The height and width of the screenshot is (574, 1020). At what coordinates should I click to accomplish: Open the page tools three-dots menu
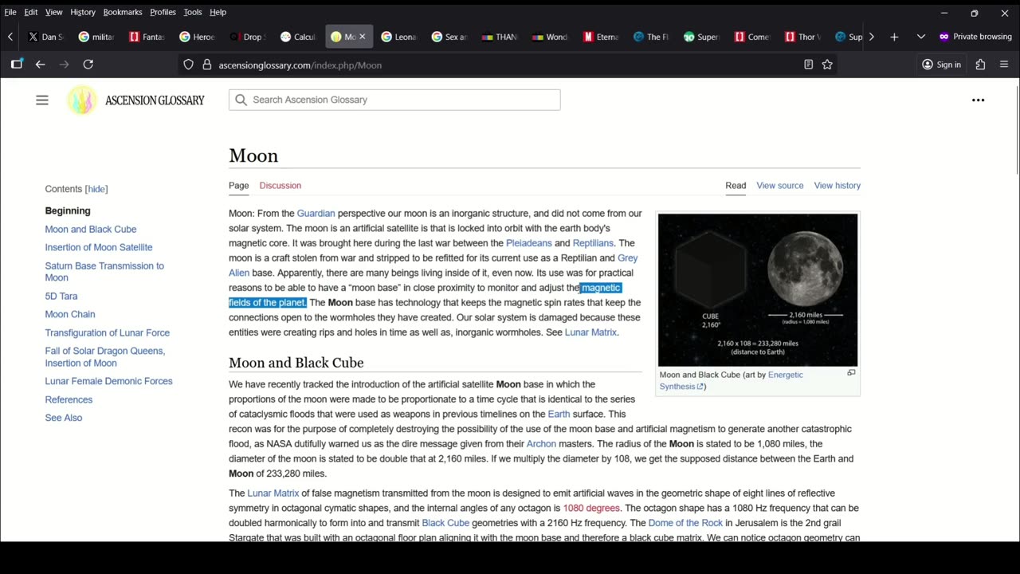coord(978,100)
